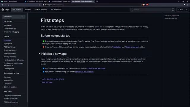
Task: Click the Get Started sidebar heading
Action: (8, 21)
